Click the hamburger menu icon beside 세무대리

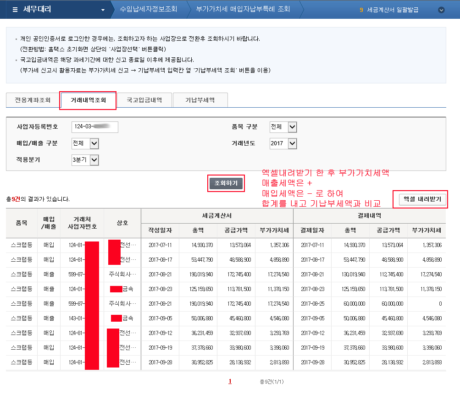[15, 10]
